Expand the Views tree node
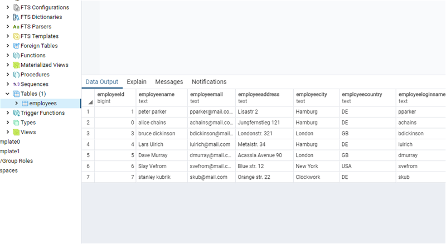 click(x=8, y=132)
